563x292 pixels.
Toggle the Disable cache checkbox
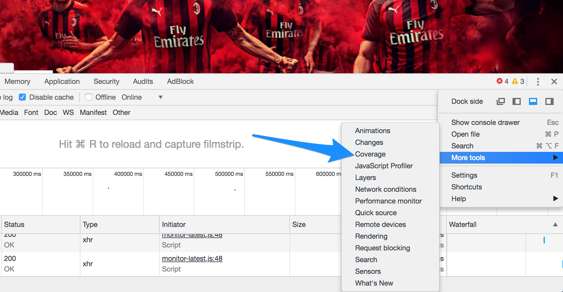[x=22, y=97]
